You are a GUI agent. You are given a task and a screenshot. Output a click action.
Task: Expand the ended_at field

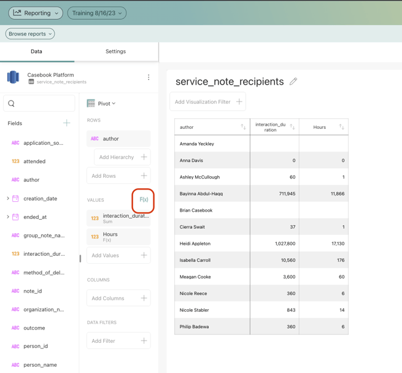[8, 217]
